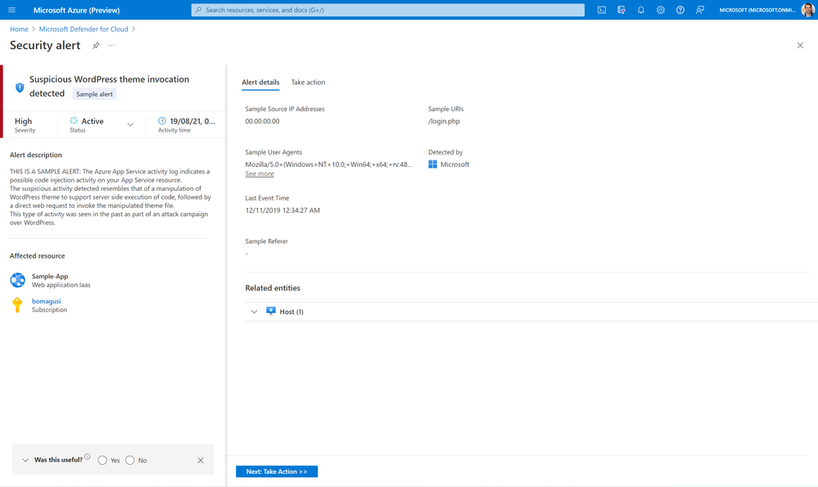This screenshot has height=487, width=818.
Task: Open the Active status dropdown
Action: pyautogui.click(x=130, y=124)
